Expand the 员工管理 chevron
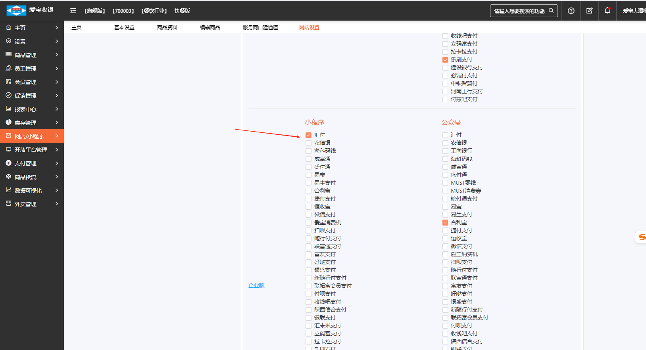646x350 pixels. click(x=57, y=68)
